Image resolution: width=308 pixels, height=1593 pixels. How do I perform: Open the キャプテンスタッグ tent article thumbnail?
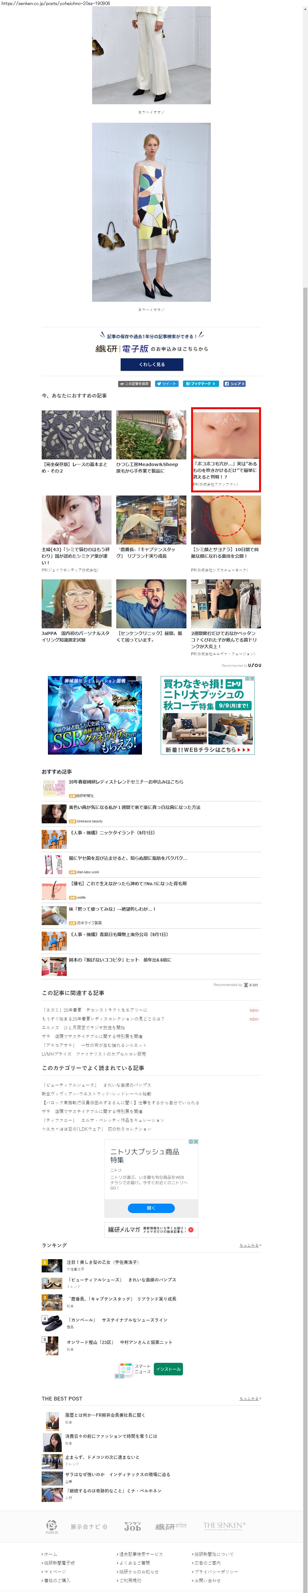pos(151,519)
